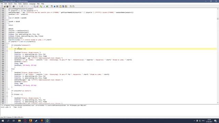Click the Replace toolbar icon
Viewport: 219px width, 123px height.
(37, 6)
